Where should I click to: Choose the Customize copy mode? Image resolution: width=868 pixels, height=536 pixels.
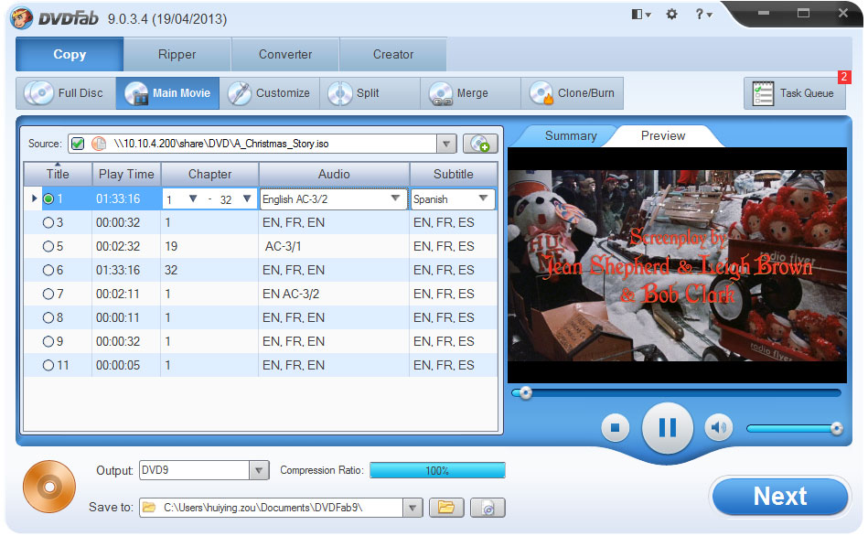click(270, 93)
